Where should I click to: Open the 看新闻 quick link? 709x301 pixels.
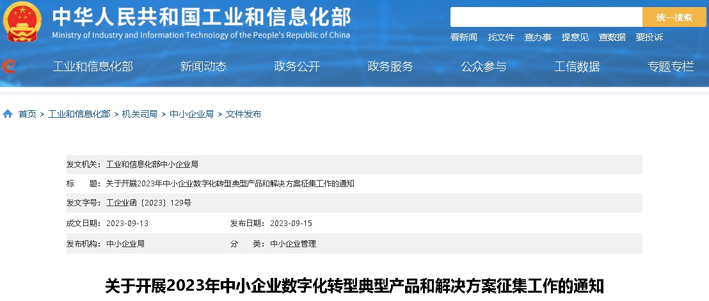tap(463, 38)
